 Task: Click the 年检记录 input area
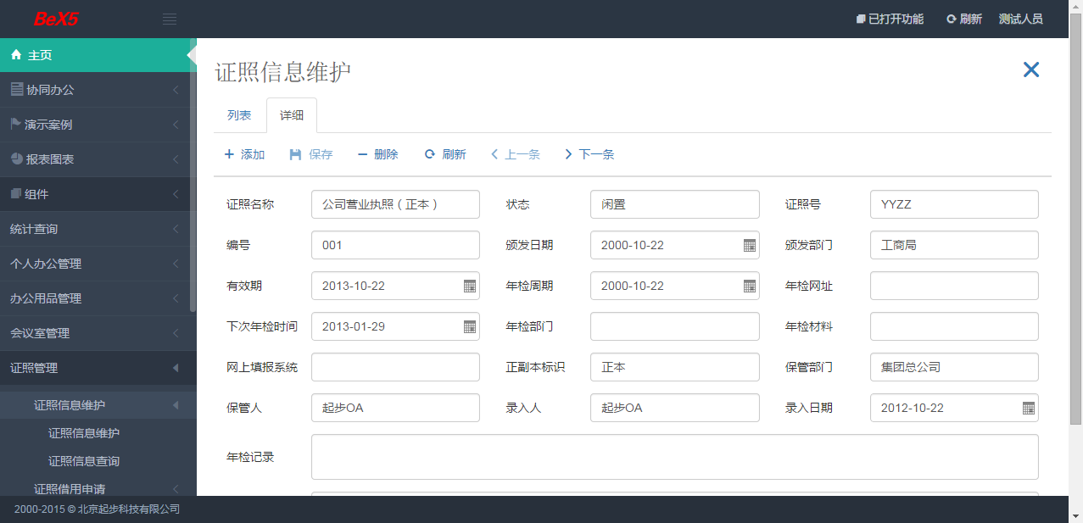click(x=674, y=456)
